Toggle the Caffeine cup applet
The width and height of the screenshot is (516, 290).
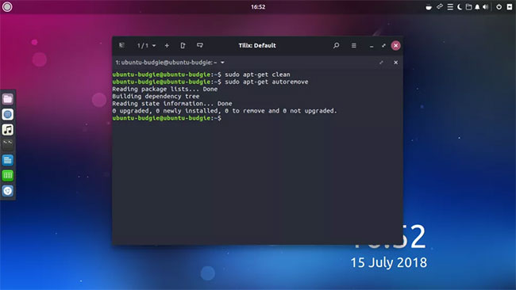coord(429,7)
